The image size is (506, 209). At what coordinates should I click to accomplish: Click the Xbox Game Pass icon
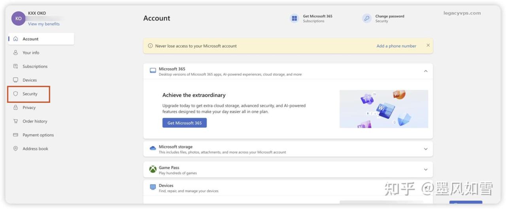coord(153,170)
